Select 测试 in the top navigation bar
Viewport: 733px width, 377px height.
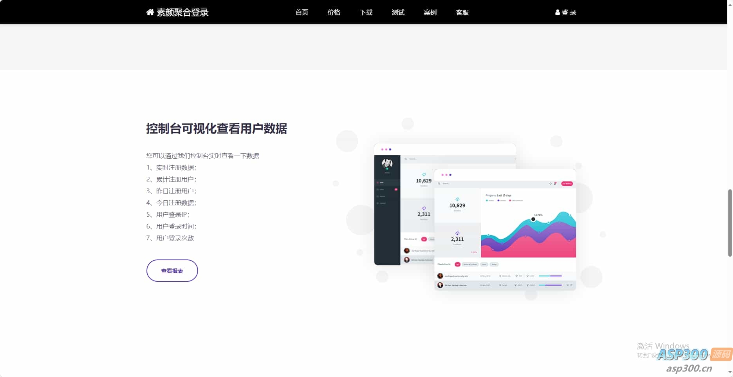point(398,12)
